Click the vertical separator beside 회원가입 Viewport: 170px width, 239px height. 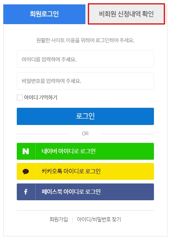[73, 220]
